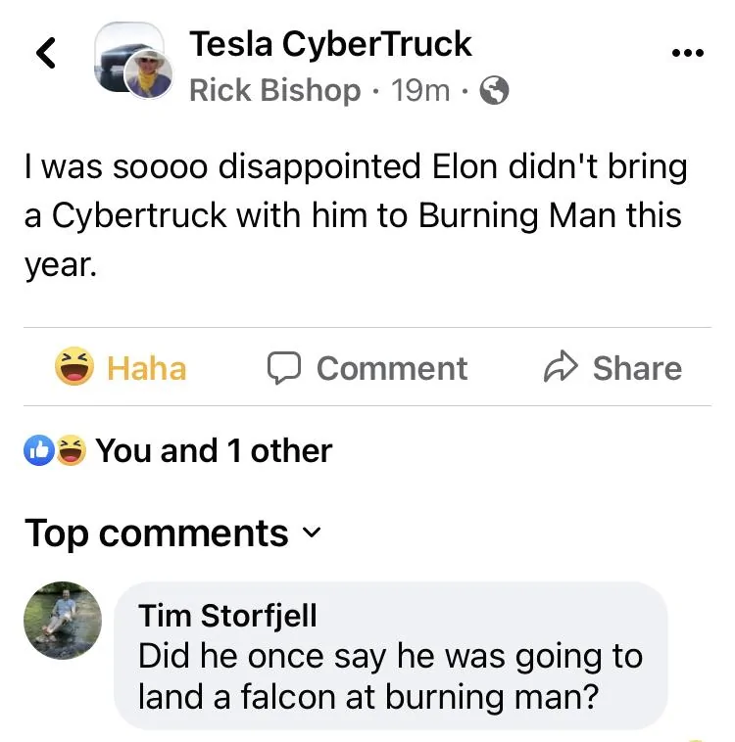This screenshot has height=742, width=735.
Task: Tap the laughing reaction icon in summary
Action: pyautogui.click(x=71, y=450)
